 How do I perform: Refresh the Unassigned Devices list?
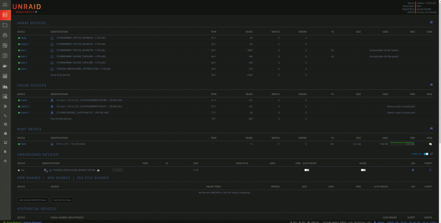[x=431, y=154]
